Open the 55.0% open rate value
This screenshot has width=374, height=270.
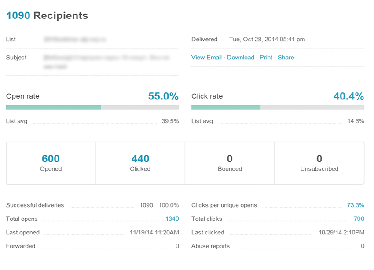[163, 96]
